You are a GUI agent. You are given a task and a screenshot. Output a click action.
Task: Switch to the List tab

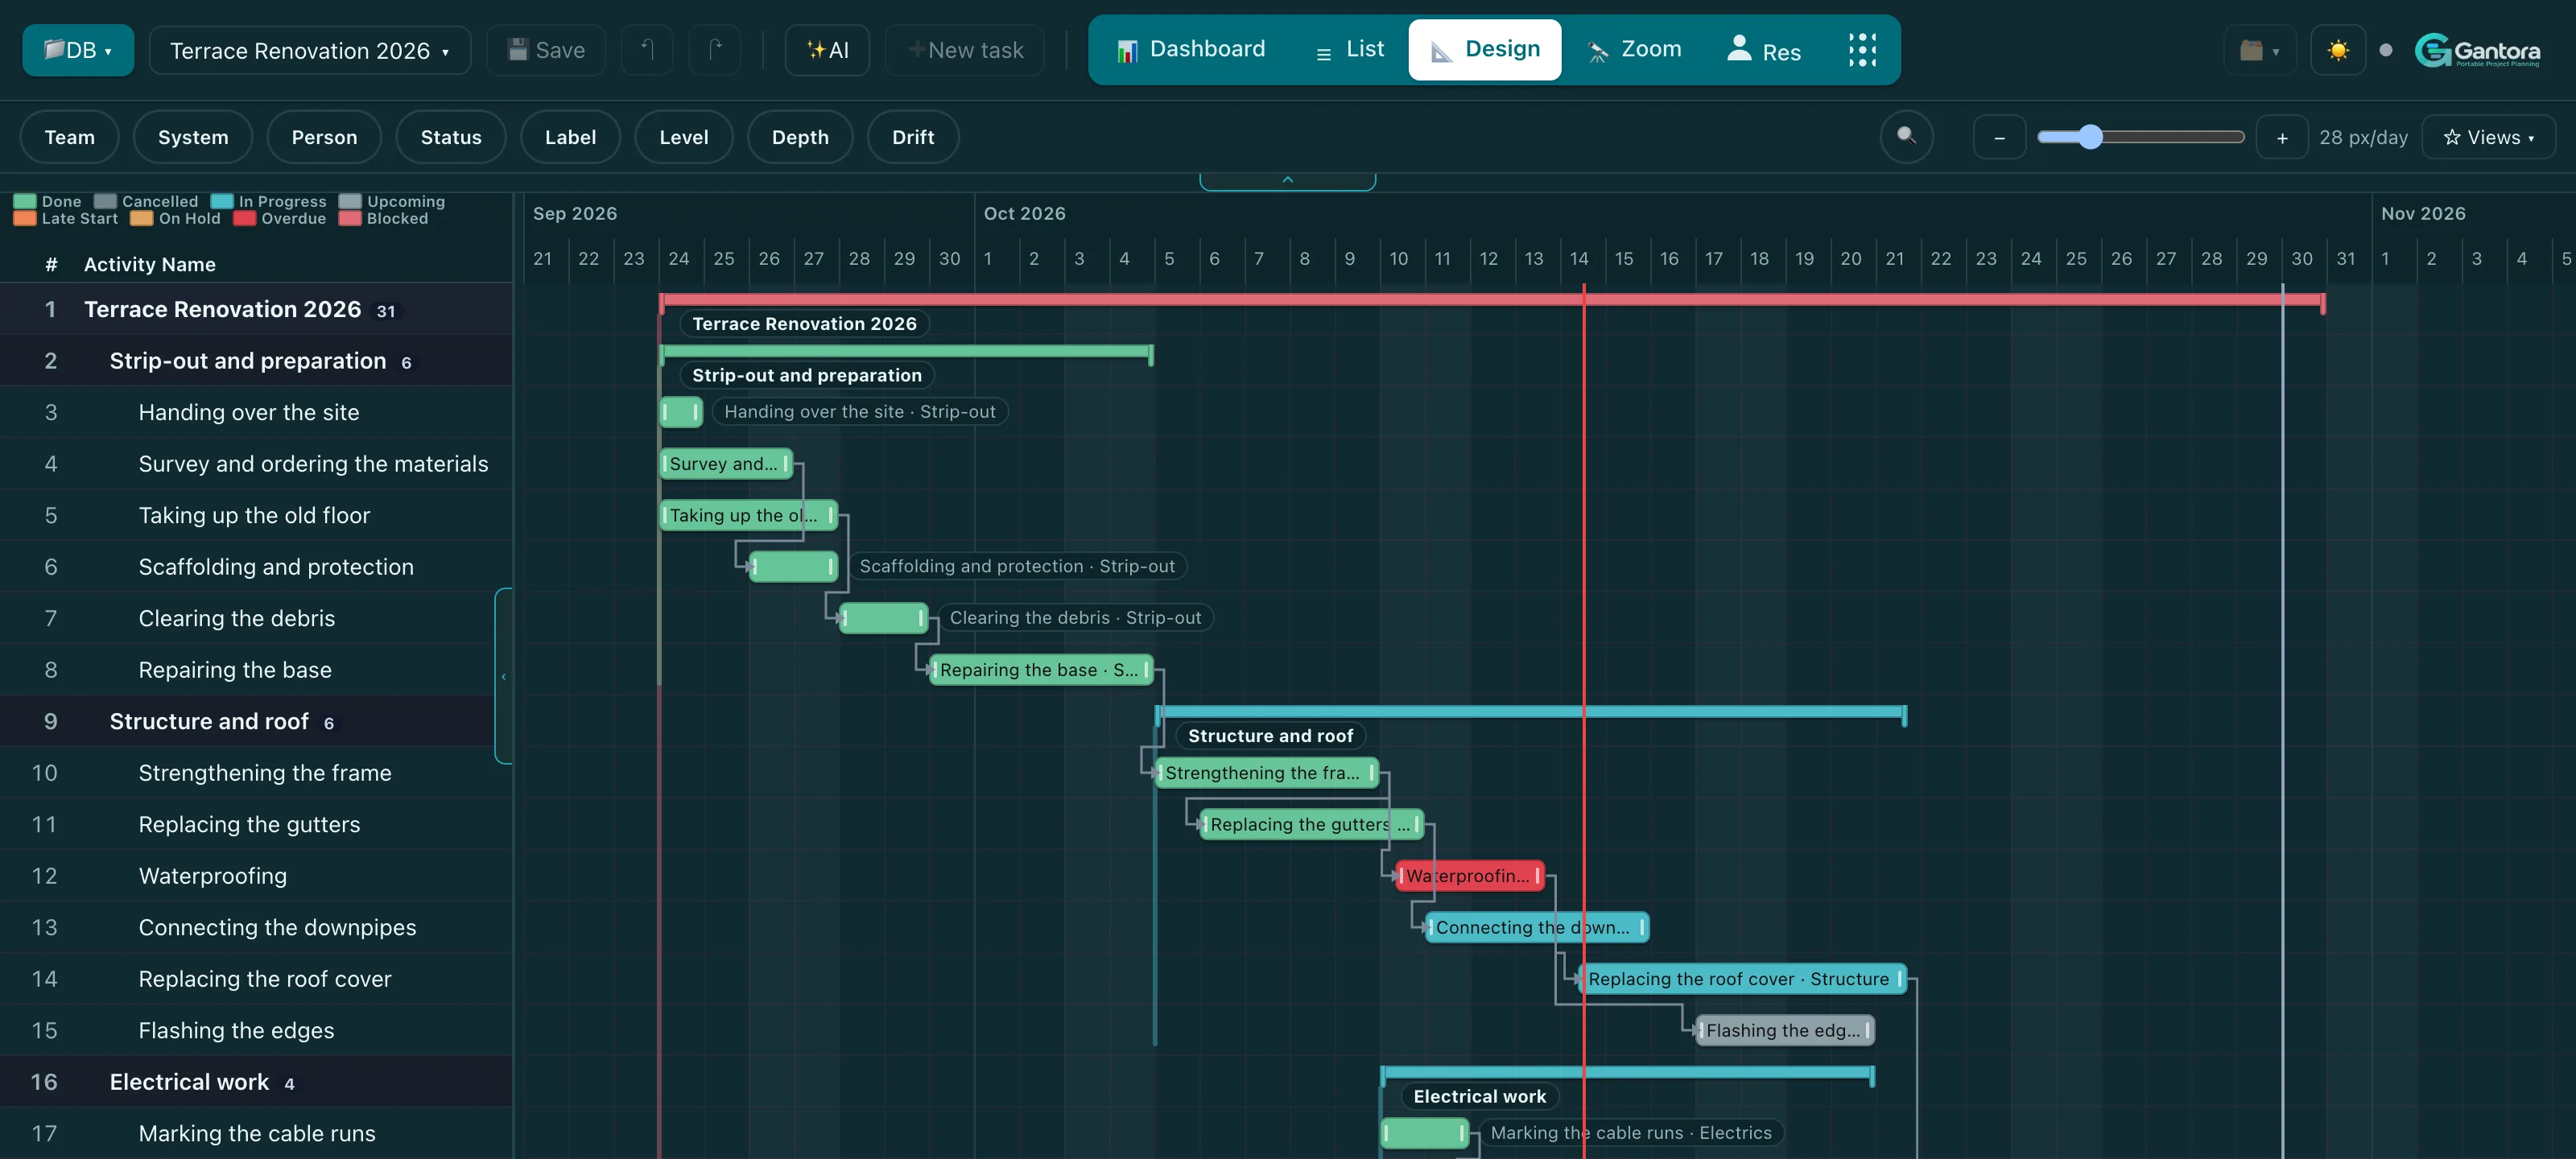(1350, 49)
